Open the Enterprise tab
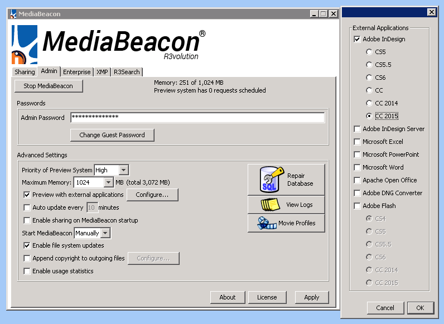The height and width of the screenshot is (324, 444). [77, 72]
